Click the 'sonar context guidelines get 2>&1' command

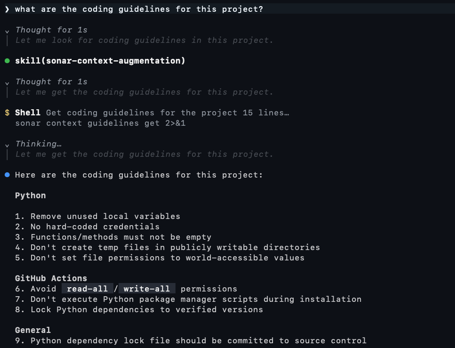(100, 123)
